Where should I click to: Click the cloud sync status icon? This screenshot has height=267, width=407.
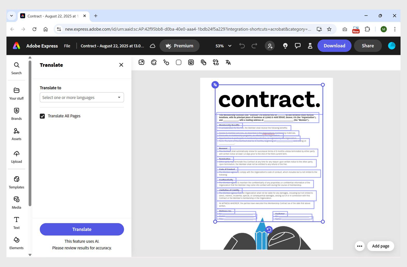pos(153,46)
